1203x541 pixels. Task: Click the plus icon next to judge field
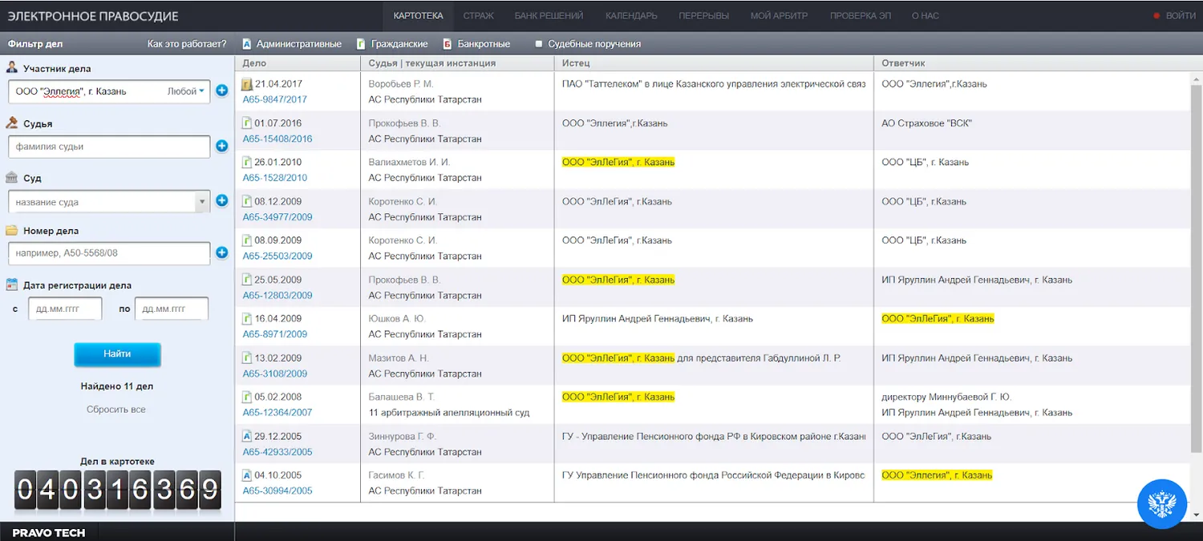click(222, 147)
